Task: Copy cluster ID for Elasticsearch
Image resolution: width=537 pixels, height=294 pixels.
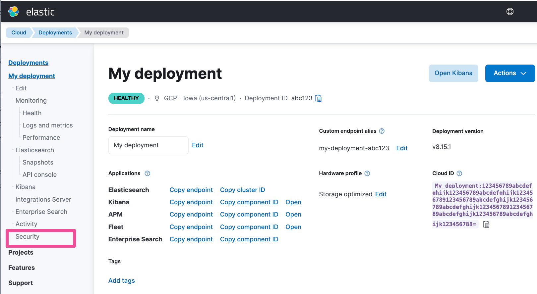Action: [x=242, y=190]
